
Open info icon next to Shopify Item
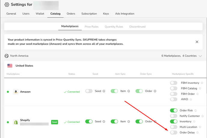(129, 121)
